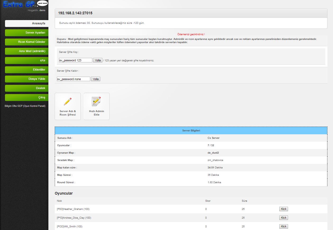Click the pencil Server Adı & Rcon Şifresi icon
This screenshot has width=333, height=230.
point(68,102)
